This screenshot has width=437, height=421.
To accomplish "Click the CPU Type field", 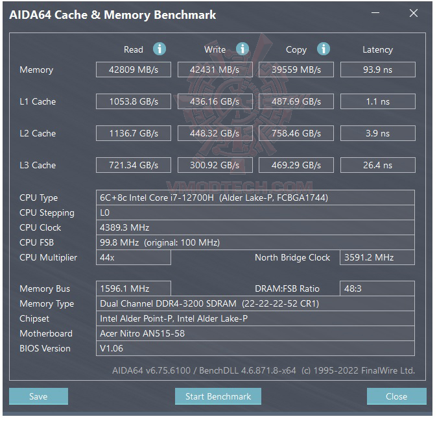I will (255, 198).
